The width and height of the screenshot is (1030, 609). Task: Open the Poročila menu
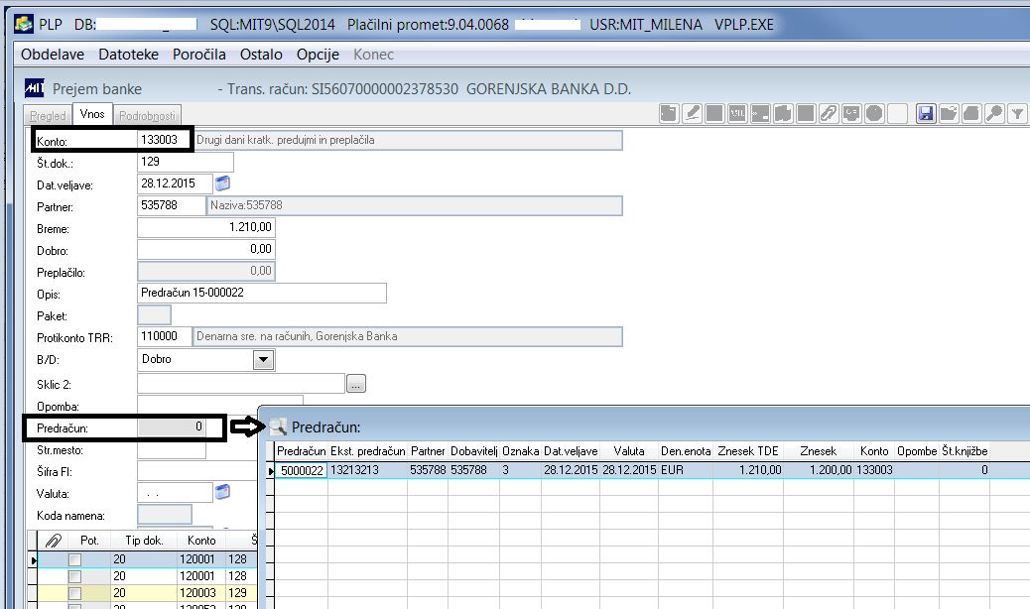tap(199, 55)
